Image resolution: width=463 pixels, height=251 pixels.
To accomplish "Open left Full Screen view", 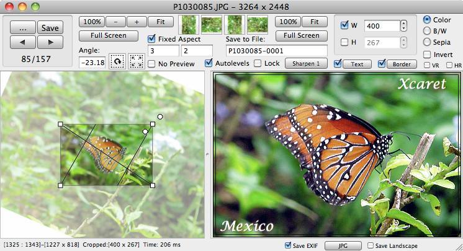I will coord(109,35).
